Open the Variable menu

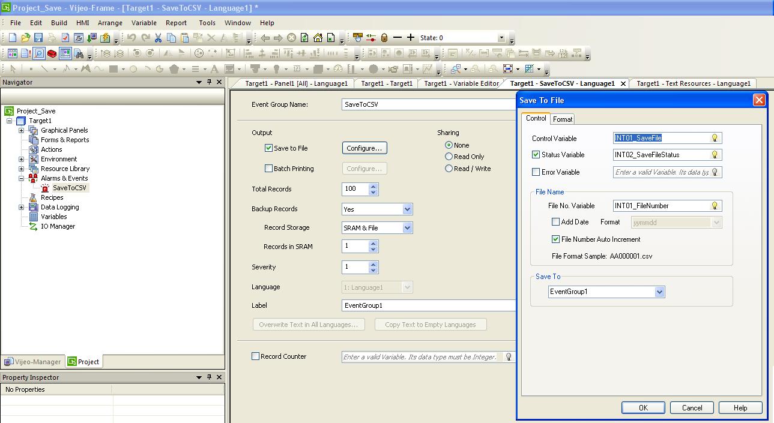click(x=144, y=23)
